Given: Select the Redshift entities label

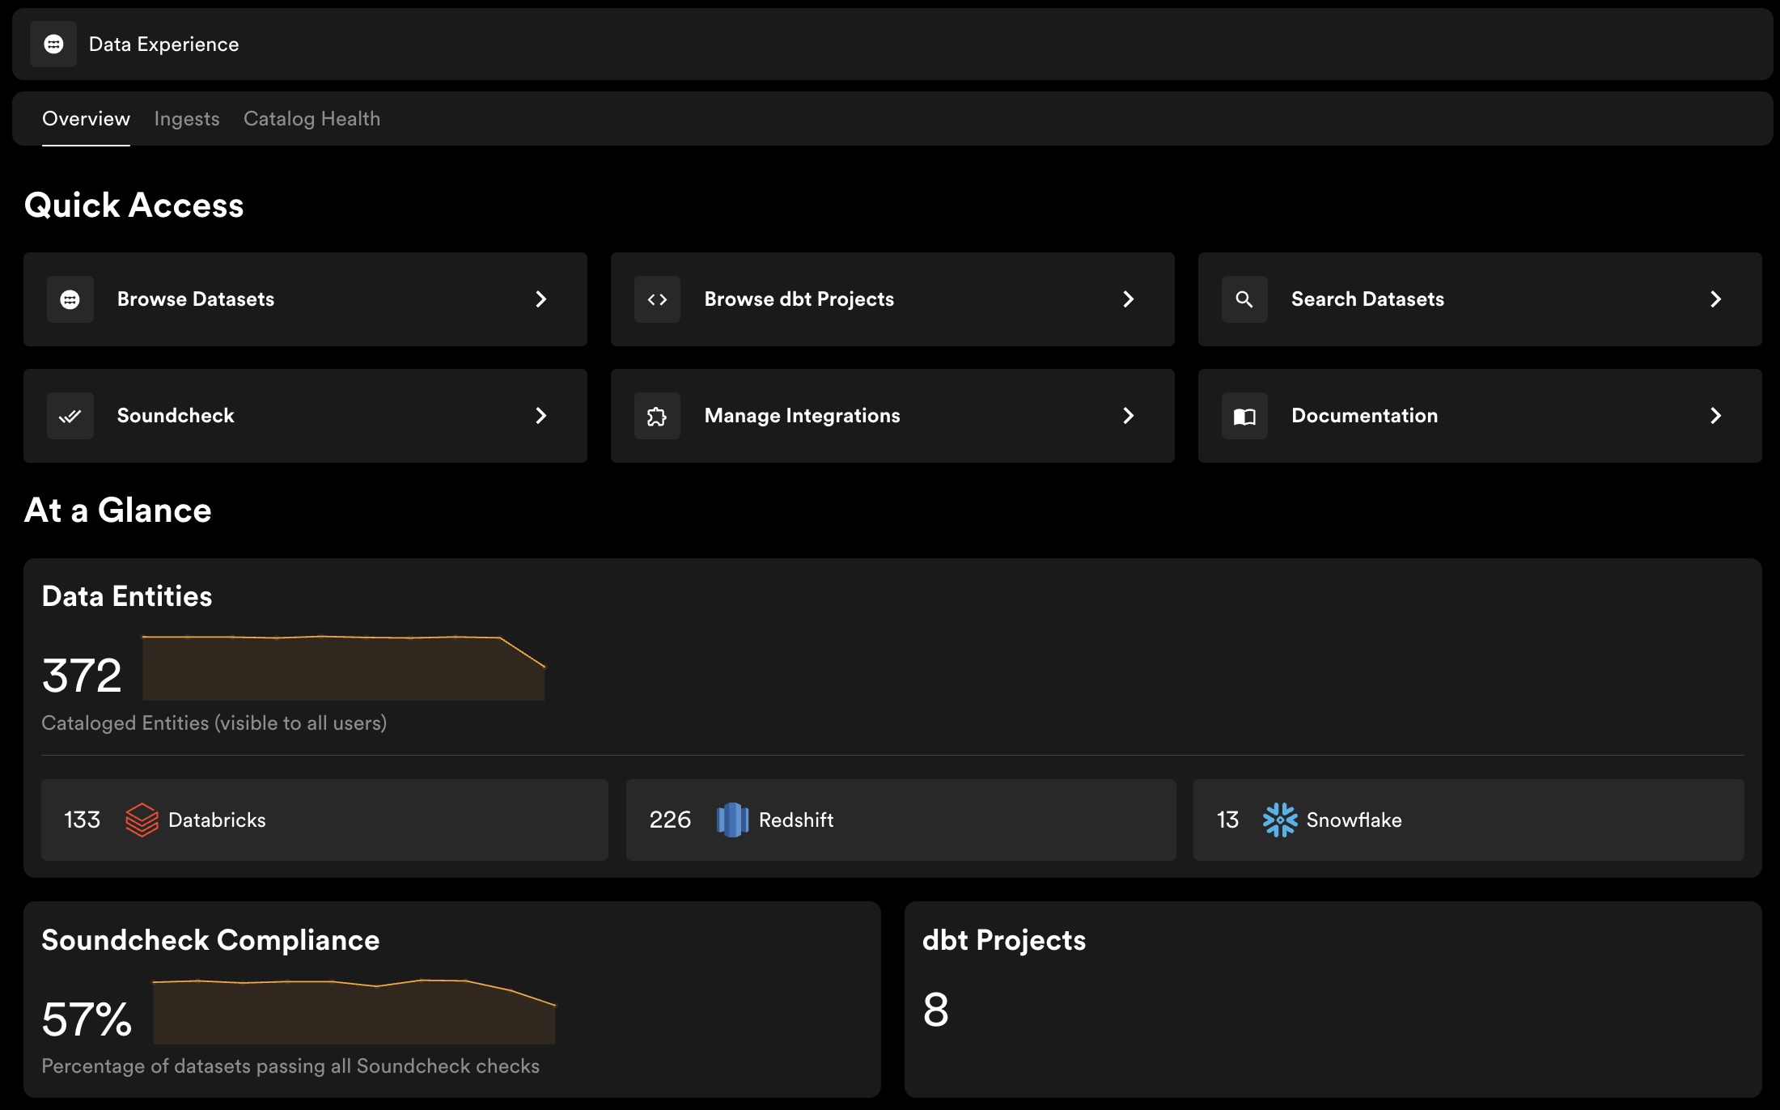Looking at the screenshot, I should pyautogui.click(x=796, y=820).
